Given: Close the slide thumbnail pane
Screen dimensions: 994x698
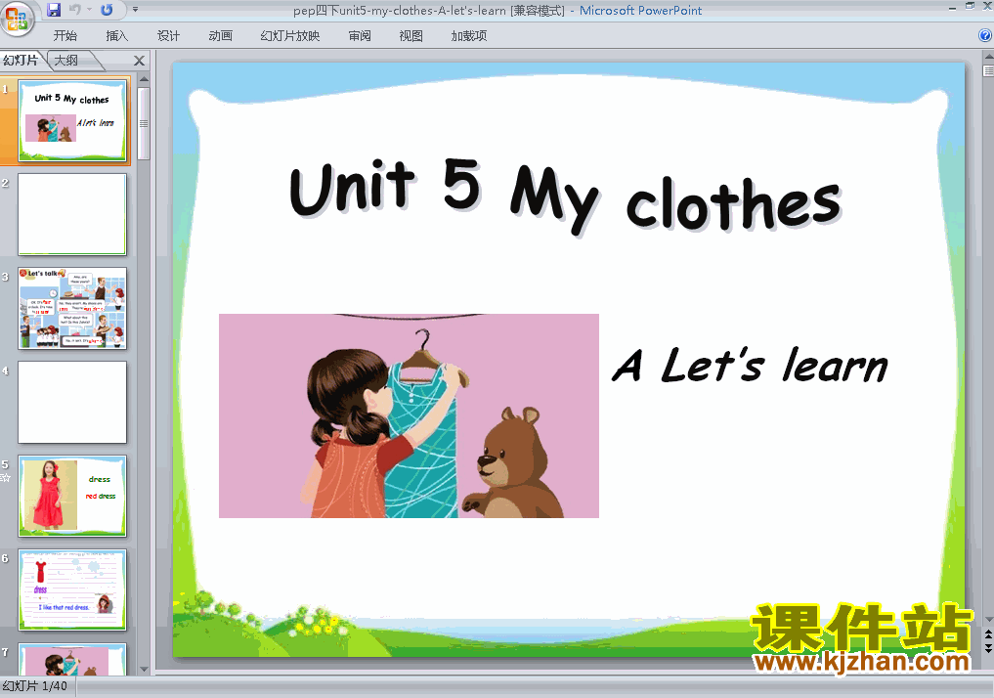Looking at the screenshot, I should tap(140, 61).
